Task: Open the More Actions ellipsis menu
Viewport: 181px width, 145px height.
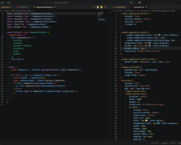Action: (x=109, y=7)
